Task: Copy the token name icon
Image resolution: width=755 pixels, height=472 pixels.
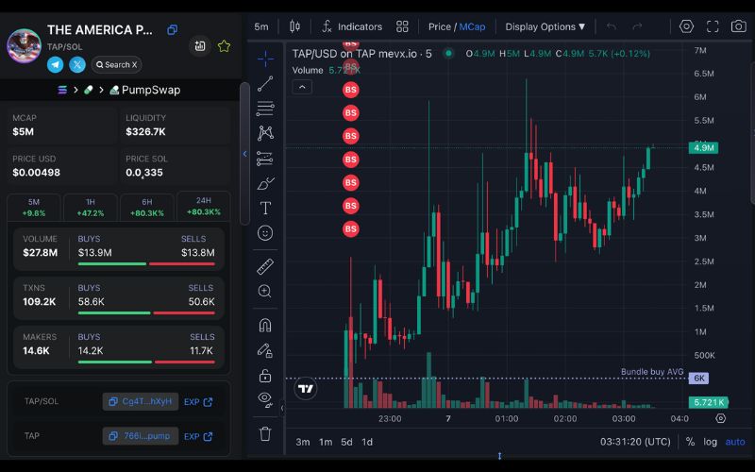Action: [172, 30]
